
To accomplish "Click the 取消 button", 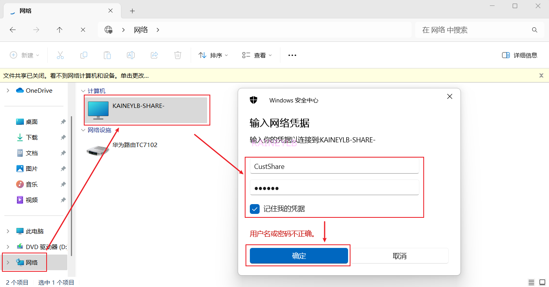I will 399,256.
